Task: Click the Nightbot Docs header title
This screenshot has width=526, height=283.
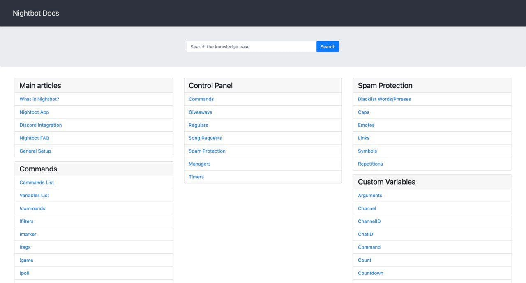Action: (36, 13)
